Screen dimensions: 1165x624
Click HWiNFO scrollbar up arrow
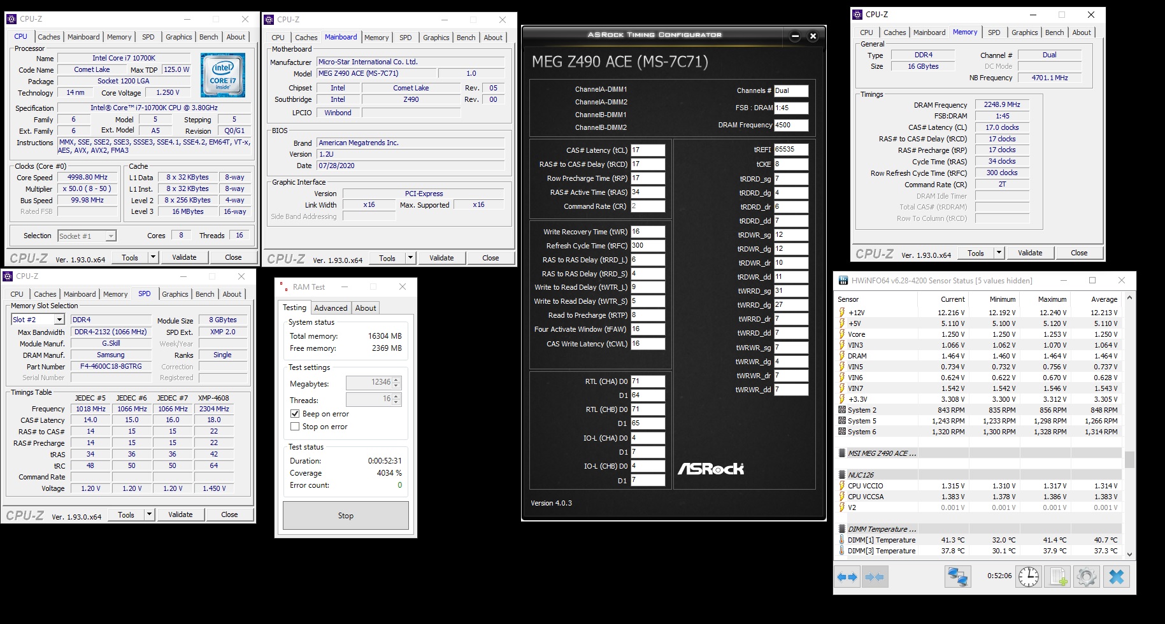pyautogui.click(x=1129, y=297)
